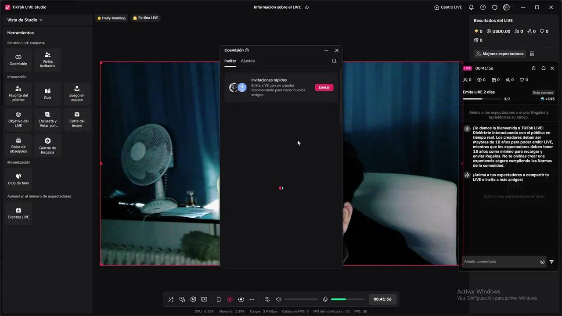Mute the microphone icon
This screenshot has height=316, width=562.
325,299
